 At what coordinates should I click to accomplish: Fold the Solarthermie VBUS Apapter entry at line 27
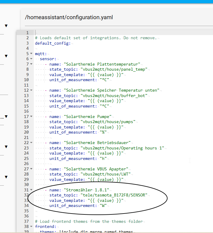point(31,169)
